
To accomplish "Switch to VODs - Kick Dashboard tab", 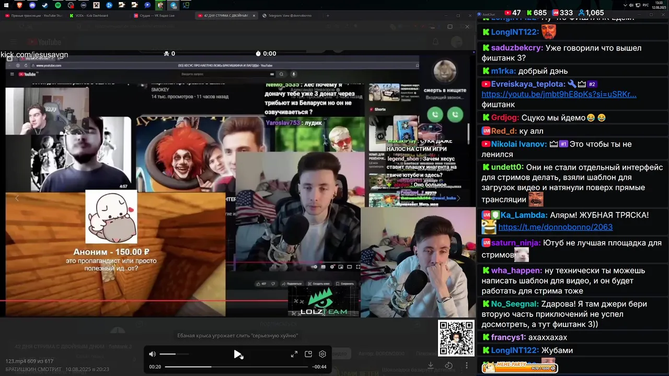I will click(93, 16).
